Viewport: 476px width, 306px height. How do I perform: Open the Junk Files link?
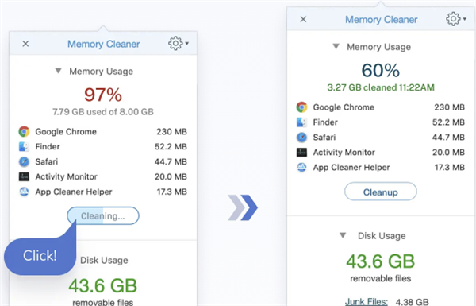click(x=367, y=301)
